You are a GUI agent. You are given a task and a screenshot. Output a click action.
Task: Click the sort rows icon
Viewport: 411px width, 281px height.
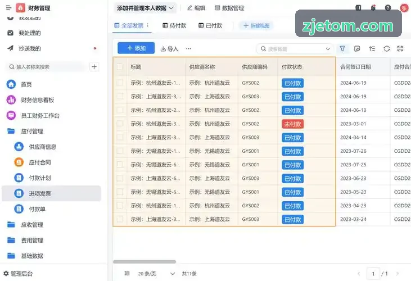[372, 49]
